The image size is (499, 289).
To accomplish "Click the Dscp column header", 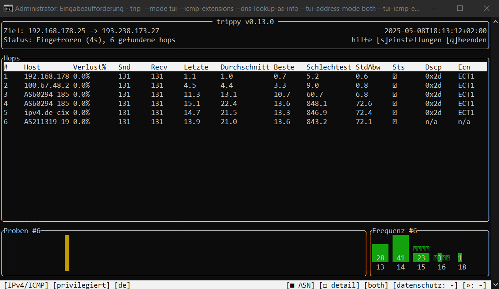I will 433,67.
